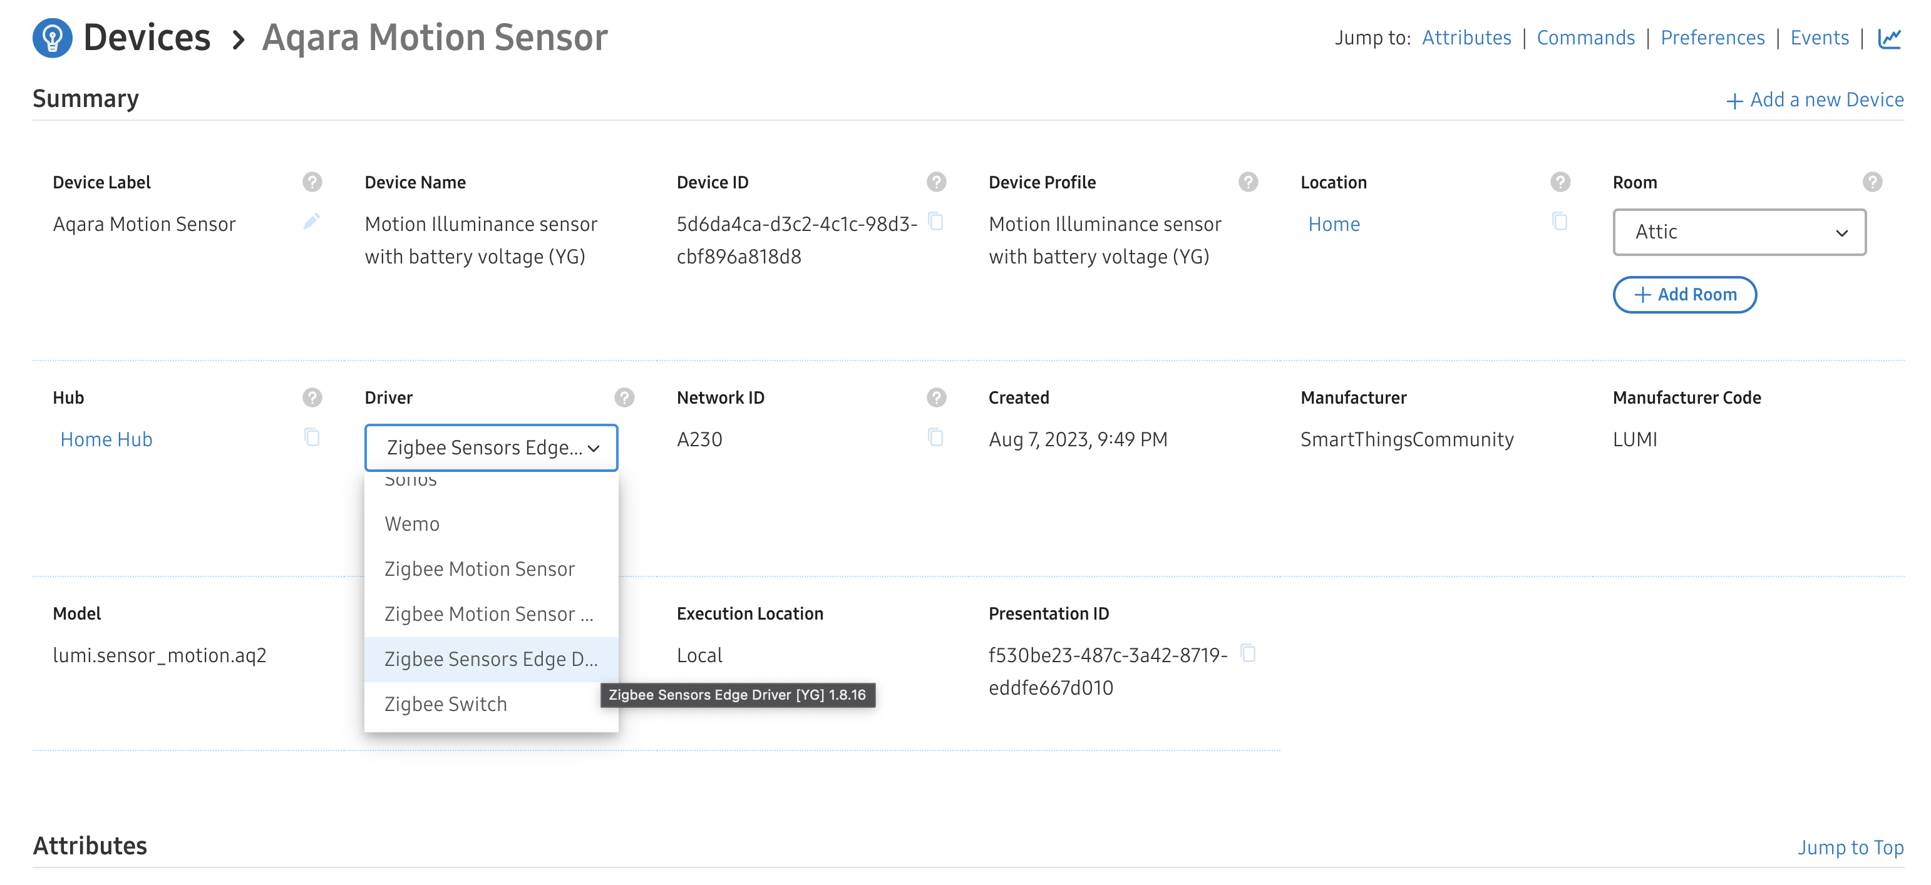Copy the Device ID using copy icon
The image size is (1931, 885).
(x=935, y=221)
